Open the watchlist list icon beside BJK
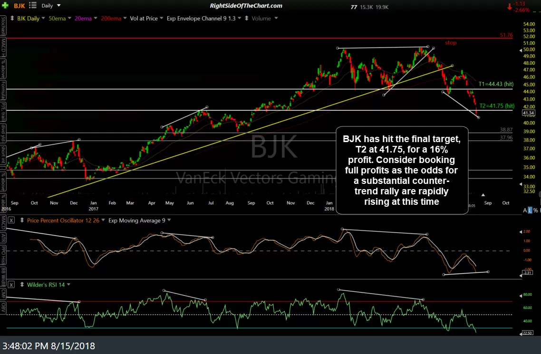 pos(33,5)
